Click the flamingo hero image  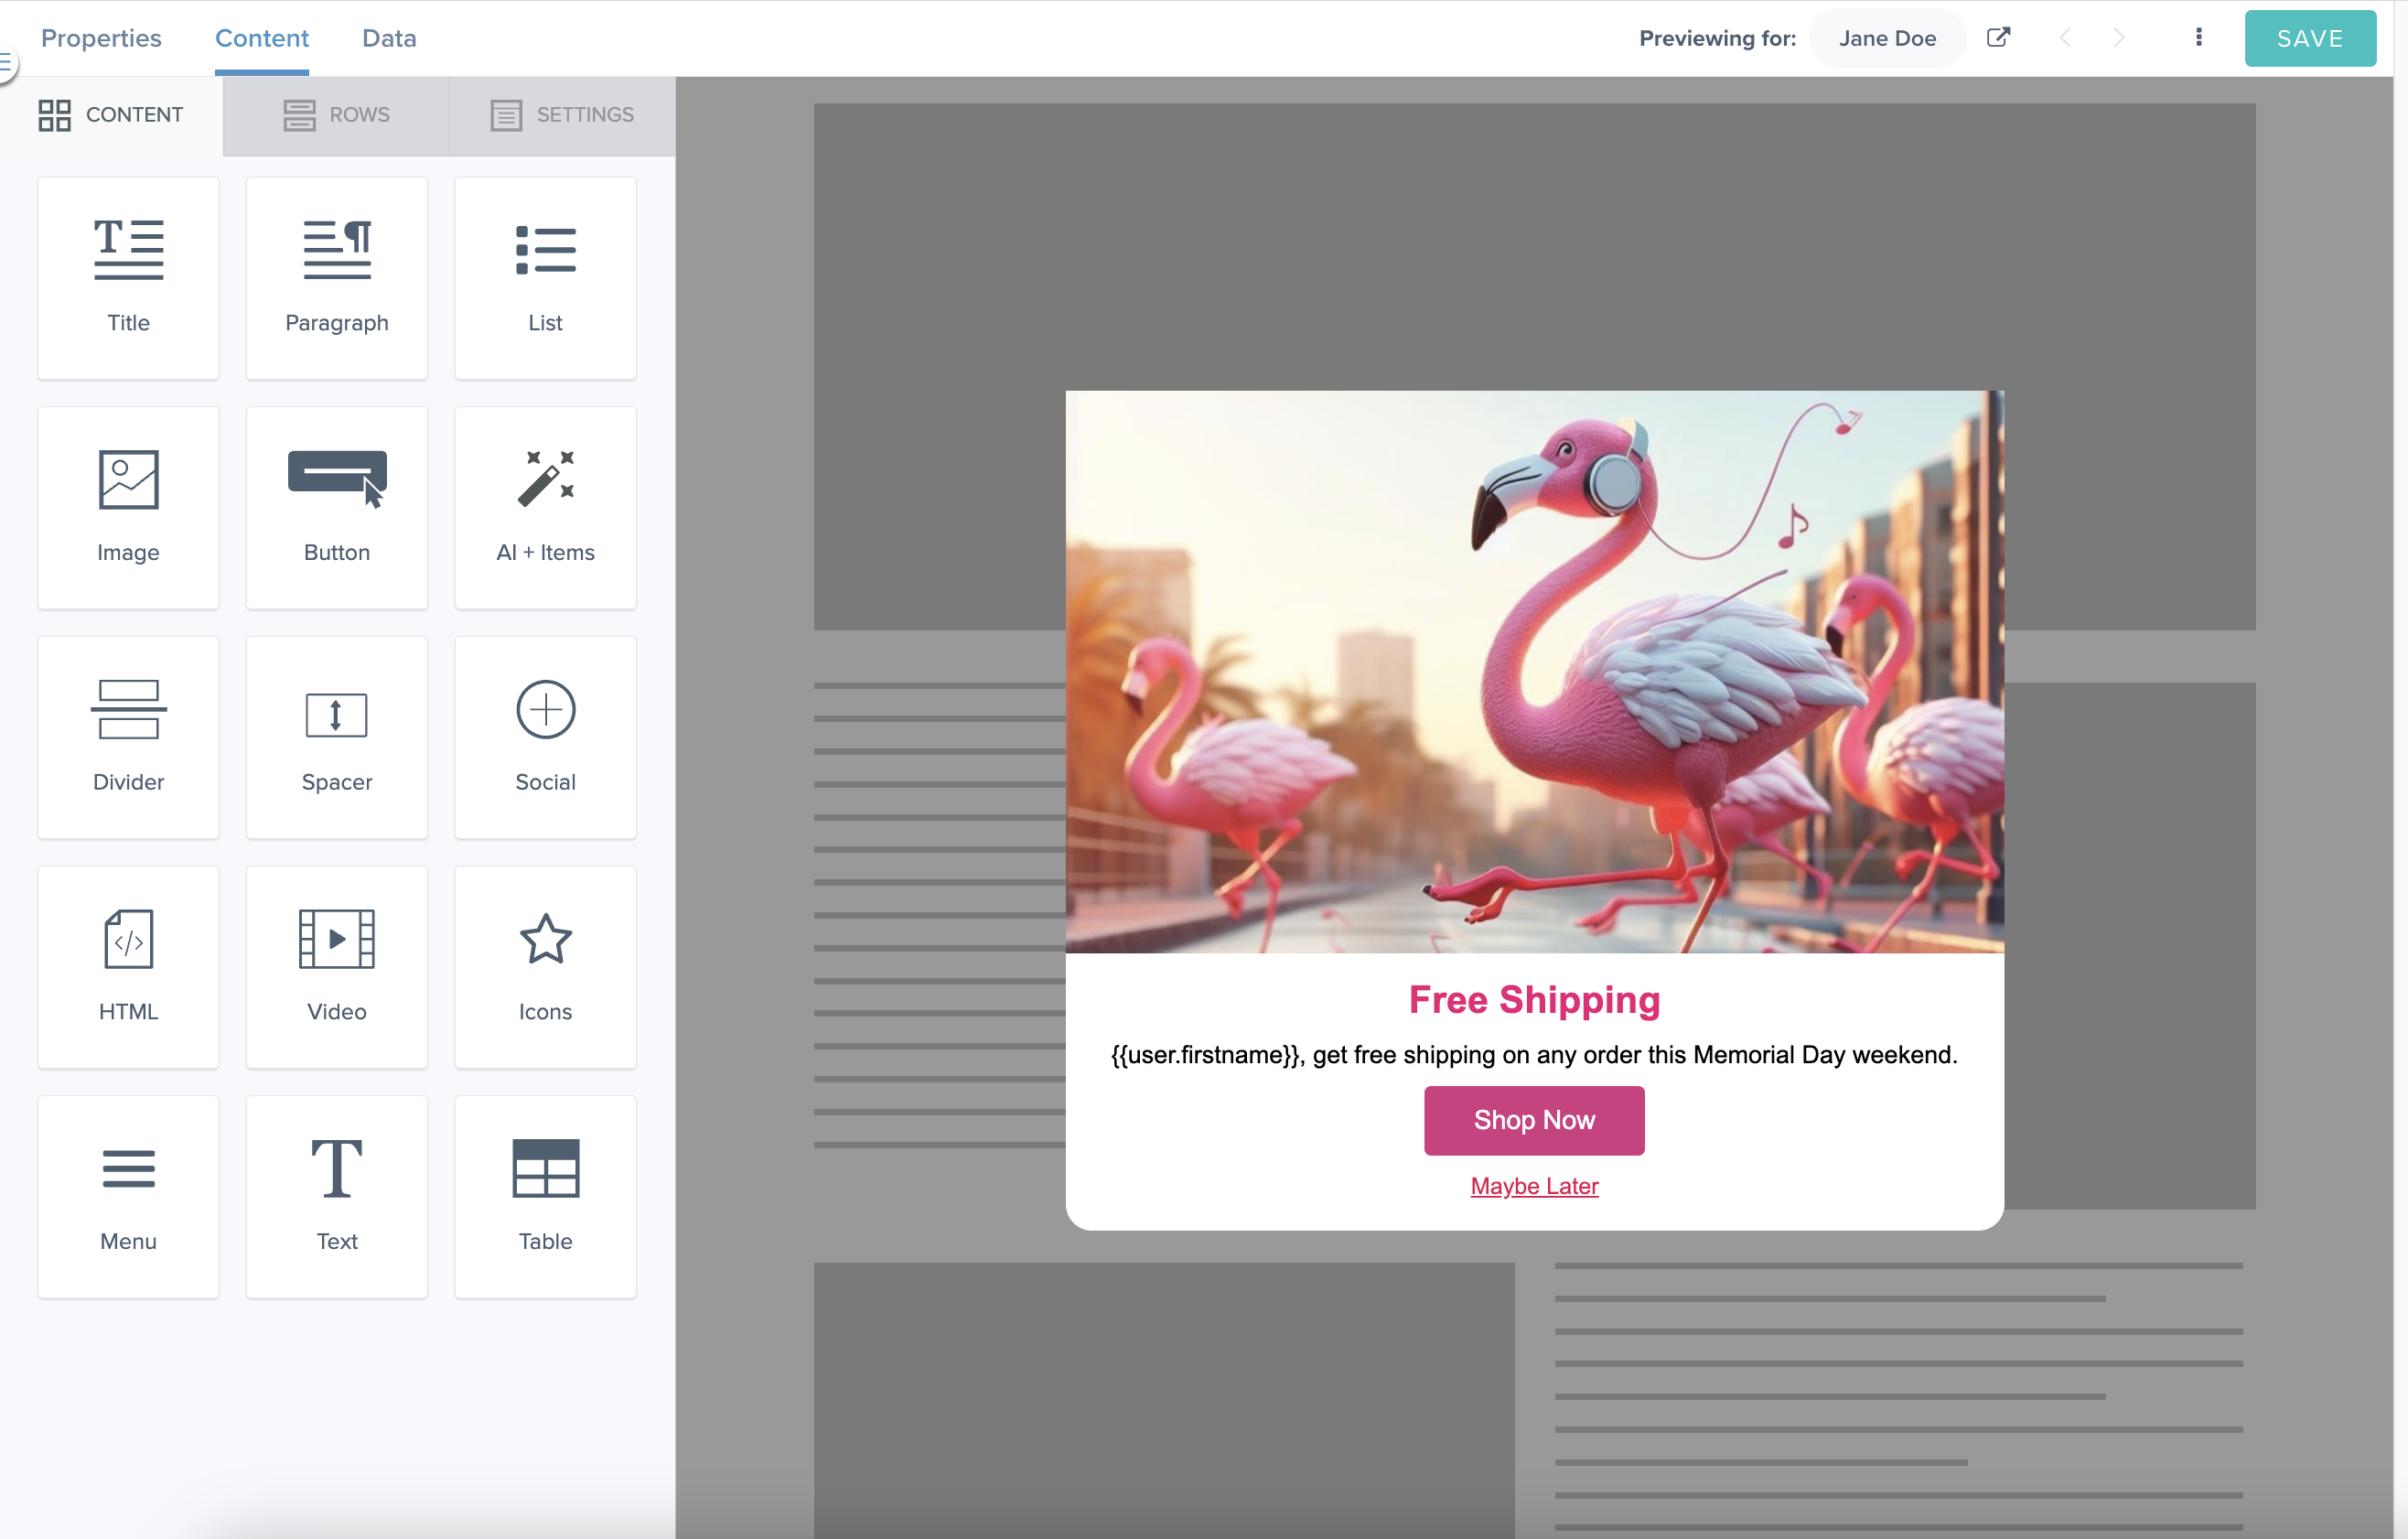point(1534,670)
